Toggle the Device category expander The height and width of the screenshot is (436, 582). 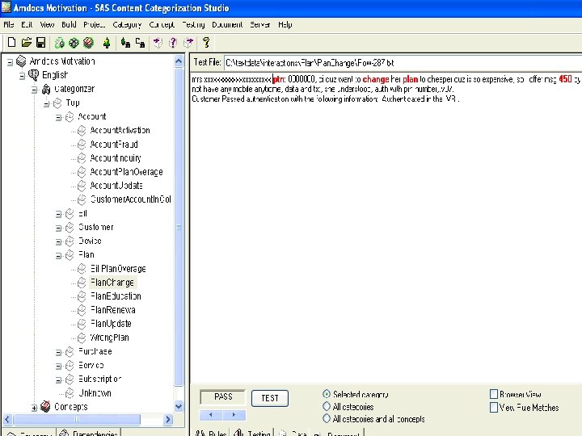tap(59, 242)
